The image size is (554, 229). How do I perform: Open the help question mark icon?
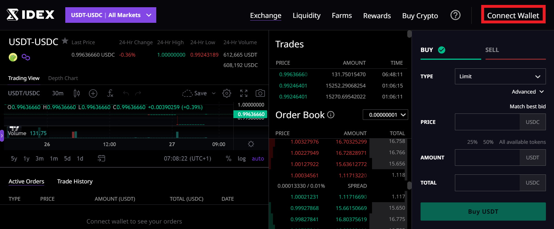(456, 15)
